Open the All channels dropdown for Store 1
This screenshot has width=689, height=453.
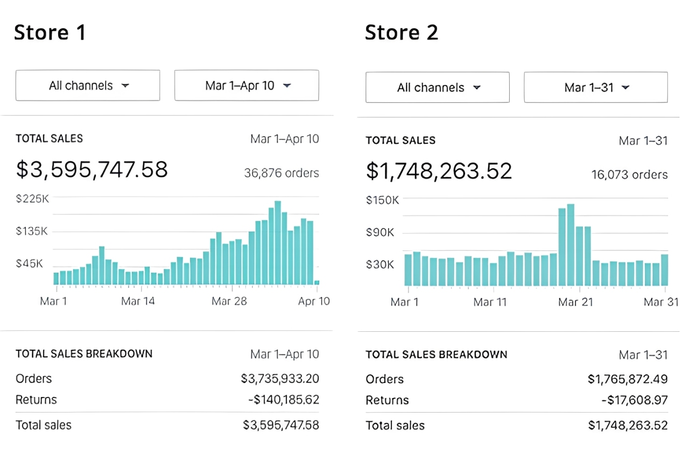click(x=87, y=85)
